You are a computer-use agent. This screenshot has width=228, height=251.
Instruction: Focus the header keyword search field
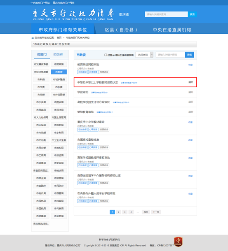[166, 14]
